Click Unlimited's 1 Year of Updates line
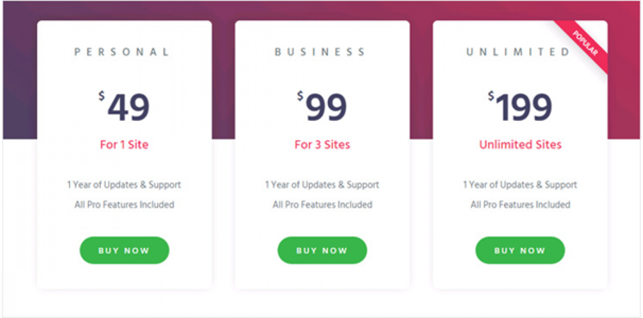This screenshot has width=643, height=318. pos(520,185)
